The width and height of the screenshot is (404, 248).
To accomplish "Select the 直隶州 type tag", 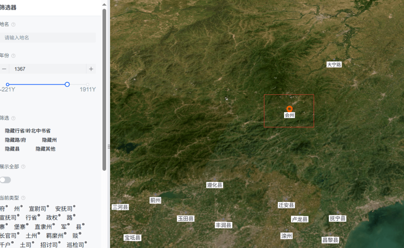I will [x=43, y=227].
